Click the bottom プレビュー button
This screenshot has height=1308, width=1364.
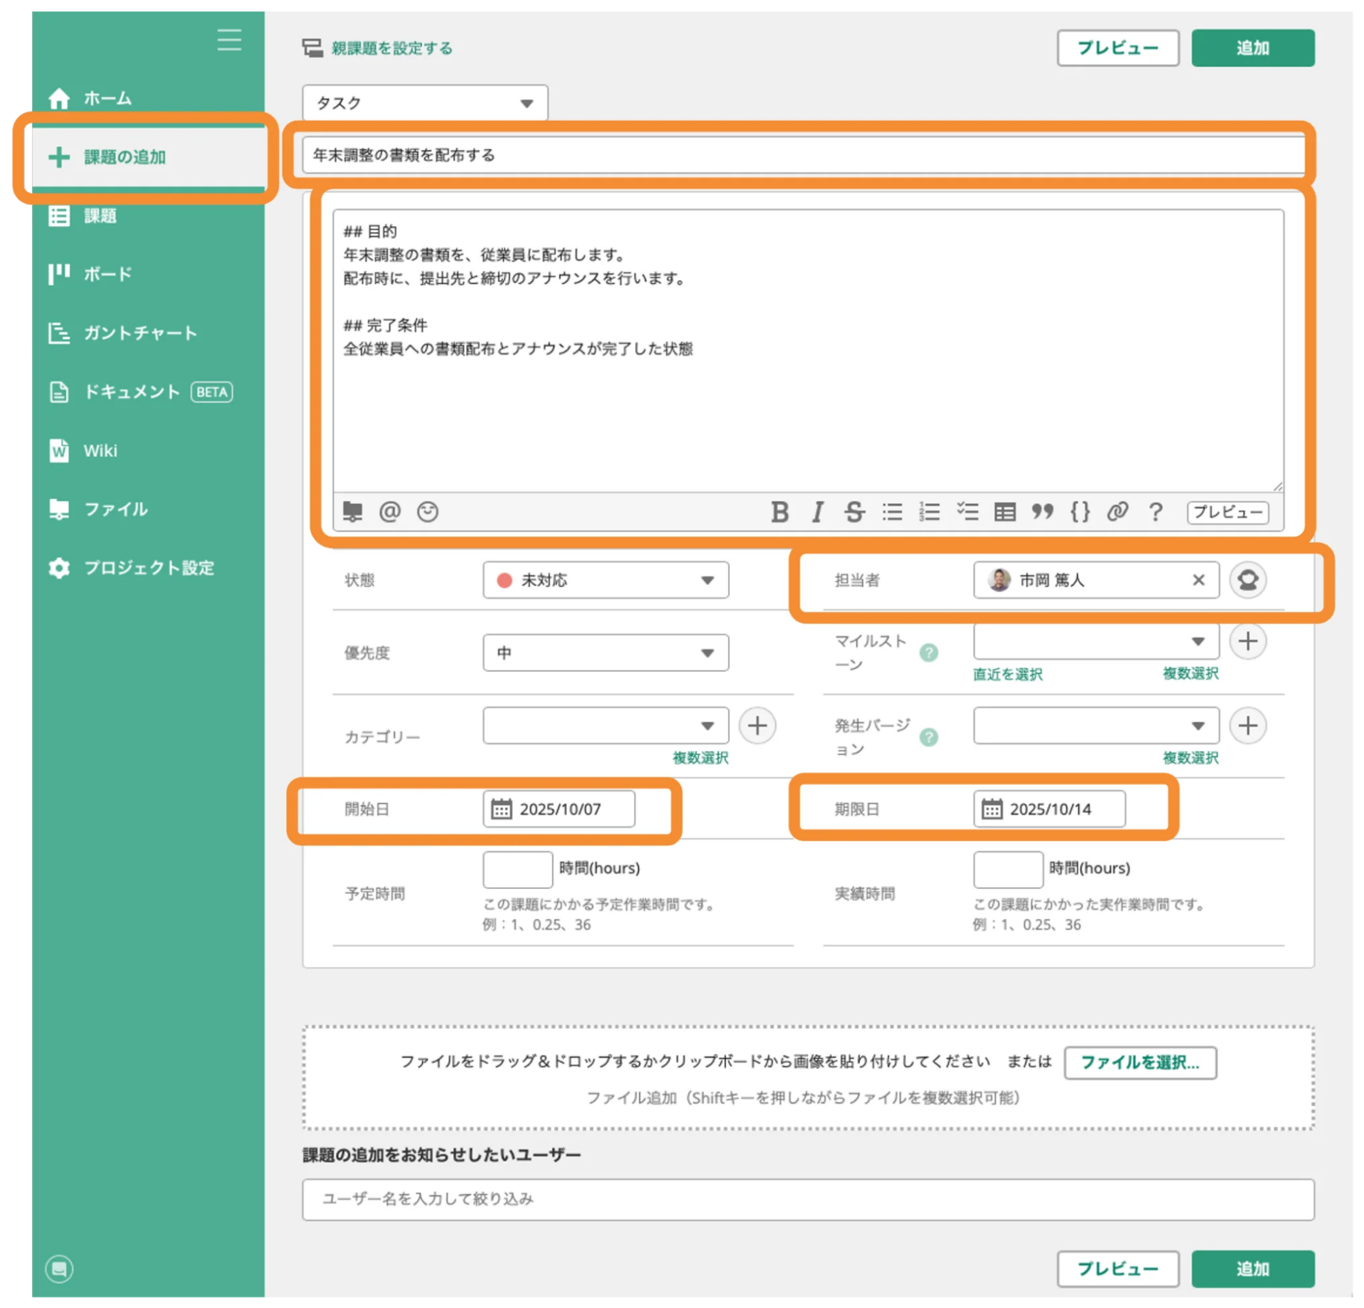point(1118,1268)
